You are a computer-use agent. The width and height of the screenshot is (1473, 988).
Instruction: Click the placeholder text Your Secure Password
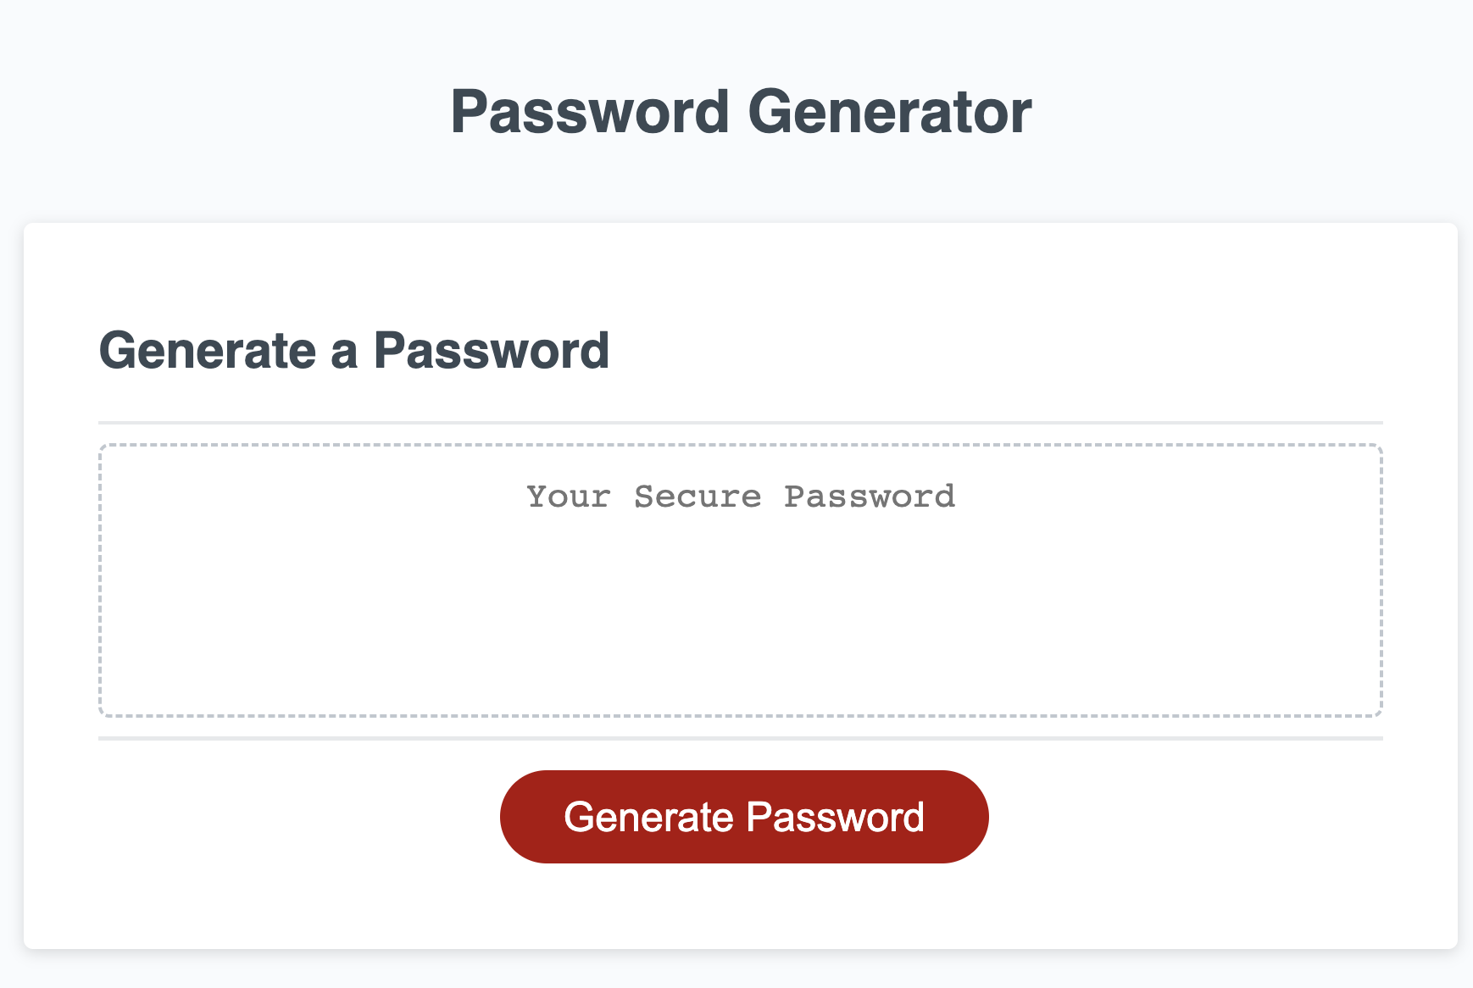coord(741,497)
